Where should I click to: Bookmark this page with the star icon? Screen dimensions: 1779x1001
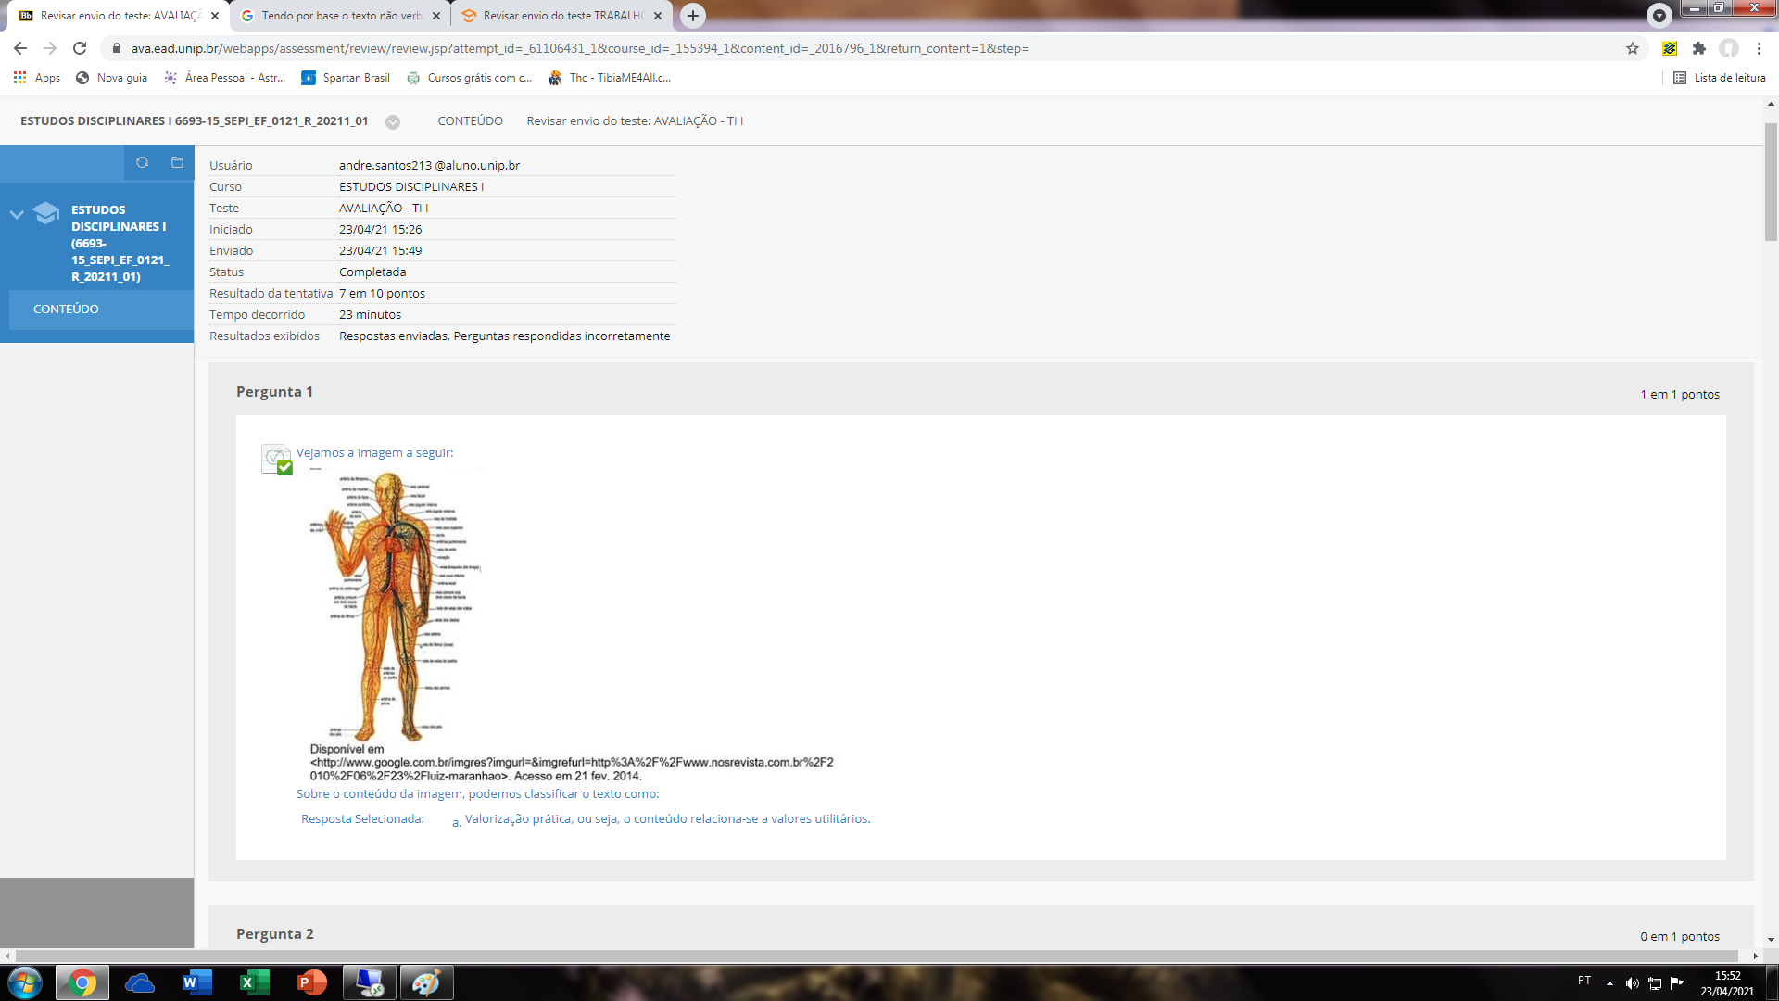(x=1632, y=48)
